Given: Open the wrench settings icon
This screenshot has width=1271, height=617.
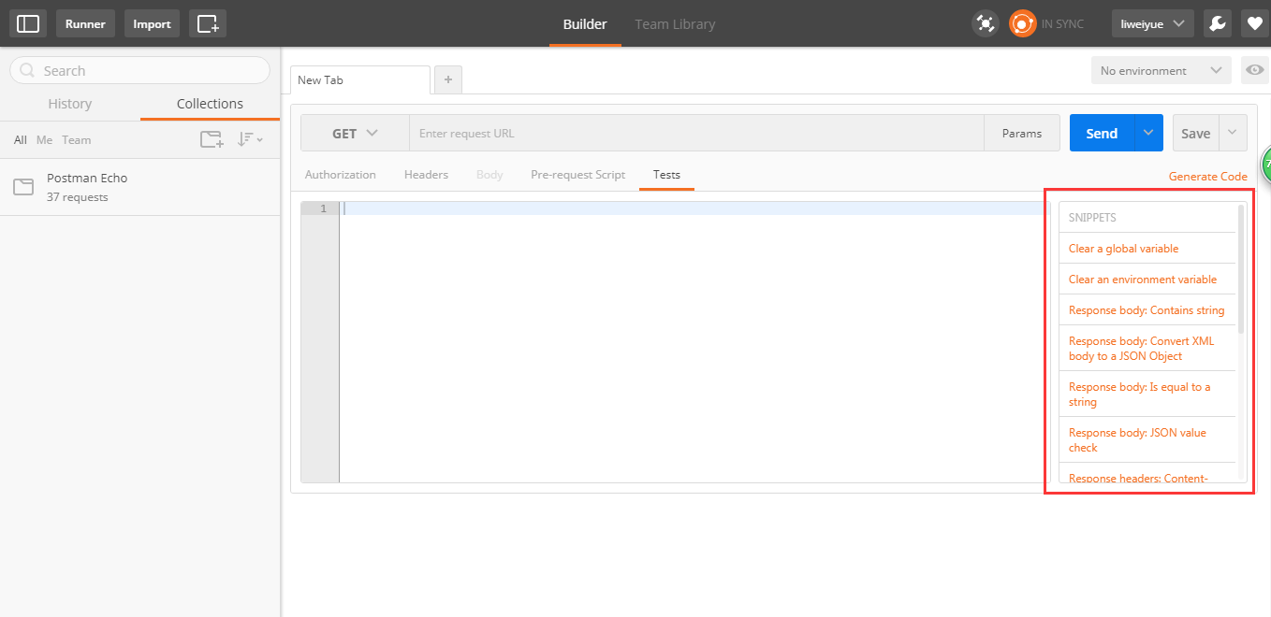Looking at the screenshot, I should click(x=1217, y=23).
